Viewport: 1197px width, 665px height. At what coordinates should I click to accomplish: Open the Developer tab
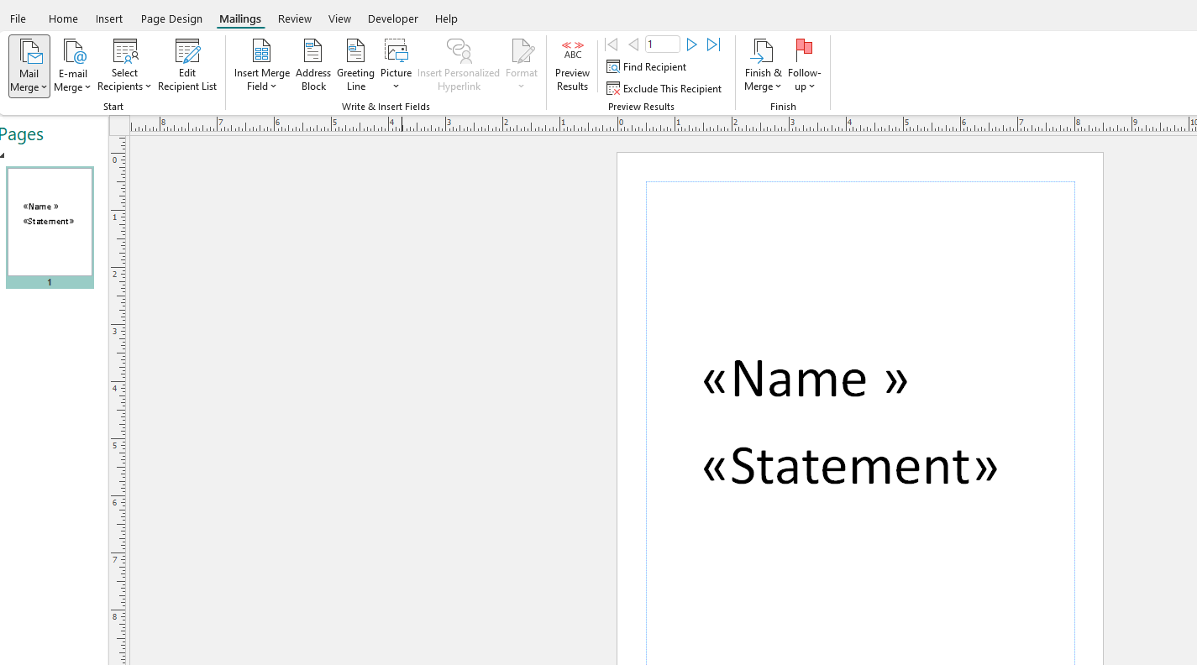point(393,18)
